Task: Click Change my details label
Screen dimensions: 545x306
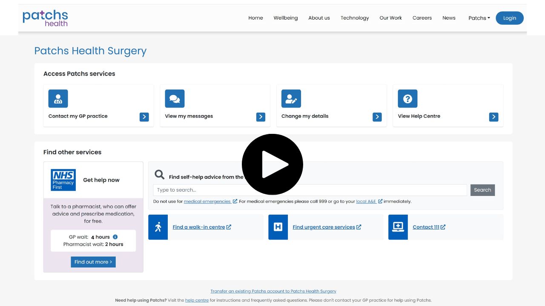Action: (x=305, y=116)
